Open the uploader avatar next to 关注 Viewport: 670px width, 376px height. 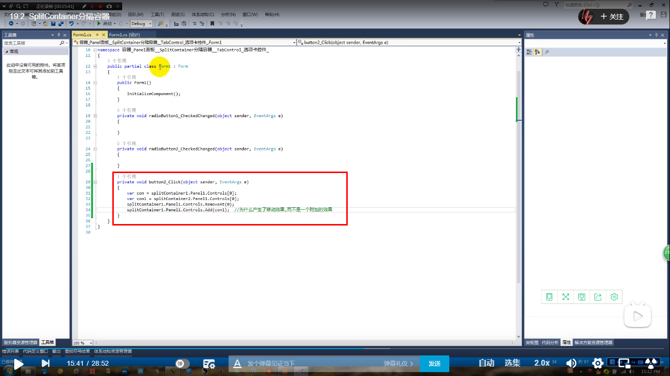click(586, 16)
